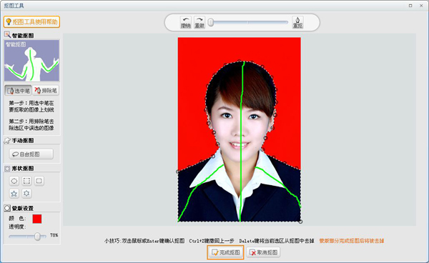Viewport: 429px width, 263px height.
Task: Select the 选中笔 selection pen tool
Action: pos(19,91)
